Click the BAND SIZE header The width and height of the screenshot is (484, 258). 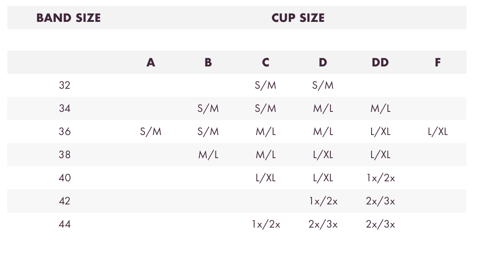pos(69,18)
